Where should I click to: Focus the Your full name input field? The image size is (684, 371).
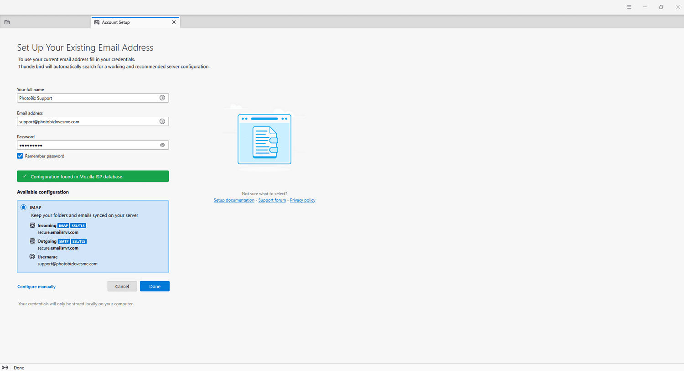coord(93,98)
